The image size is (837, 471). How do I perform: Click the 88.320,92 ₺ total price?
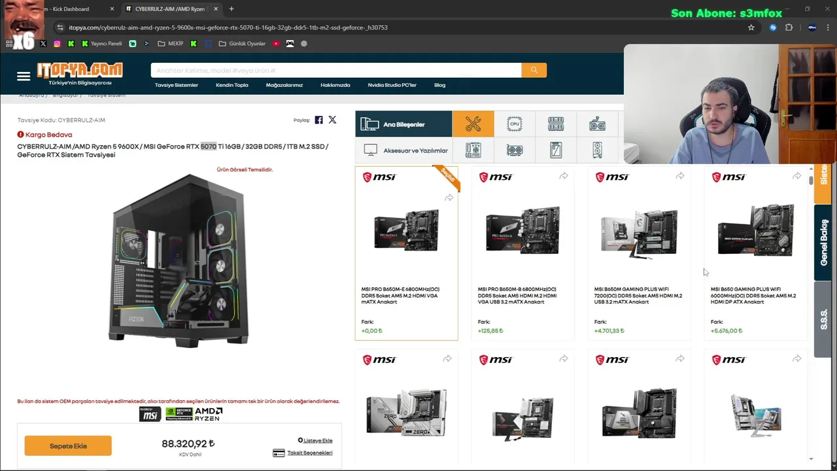188,444
